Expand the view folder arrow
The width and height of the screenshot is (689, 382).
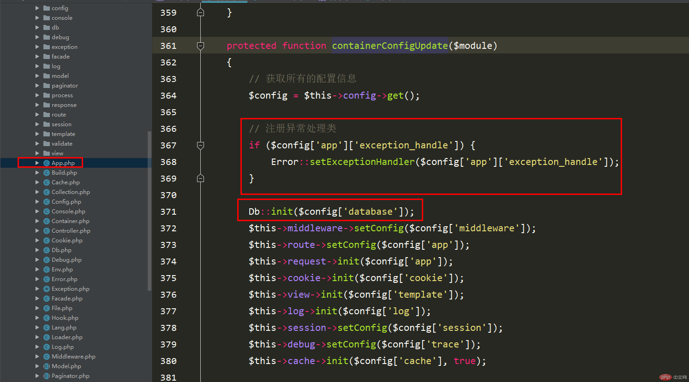pyautogui.click(x=37, y=153)
